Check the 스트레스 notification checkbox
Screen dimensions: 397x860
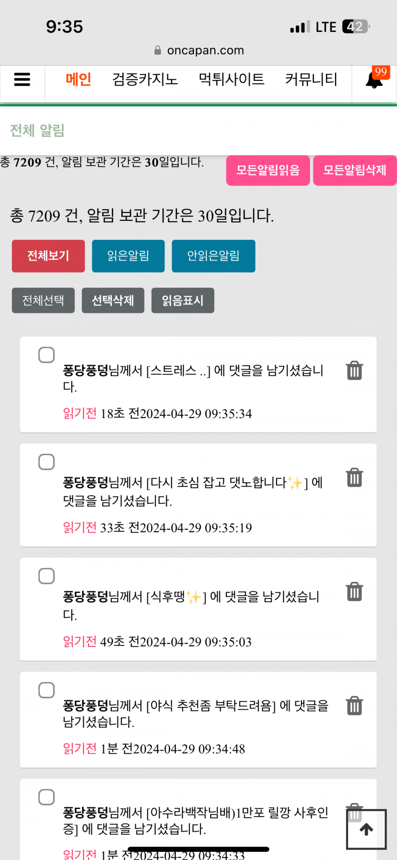[47, 355]
